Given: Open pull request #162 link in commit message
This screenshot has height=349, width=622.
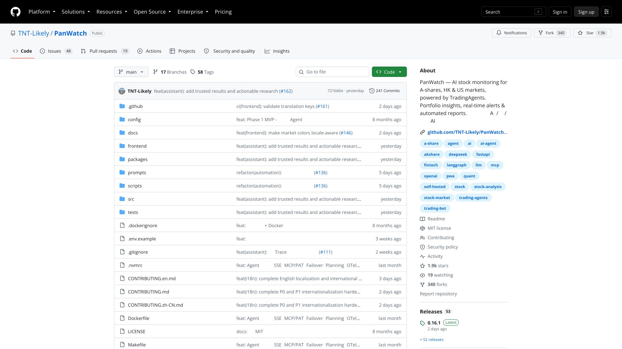Looking at the screenshot, I should coord(286,91).
